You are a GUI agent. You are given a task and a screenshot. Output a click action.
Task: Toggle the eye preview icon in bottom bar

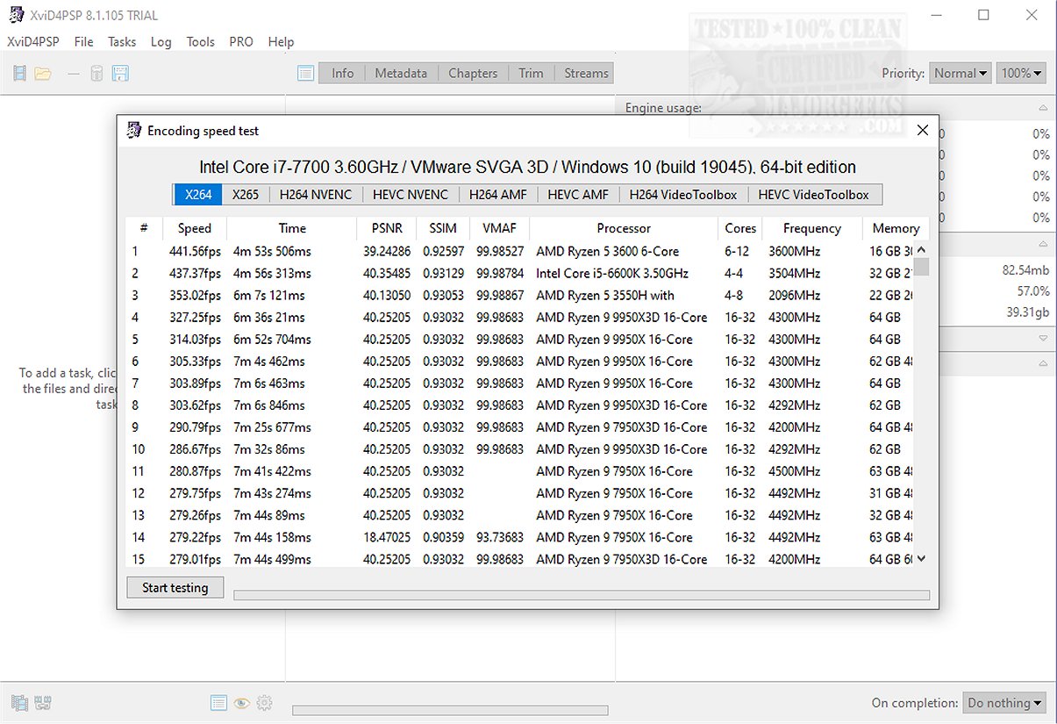pyautogui.click(x=241, y=703)
